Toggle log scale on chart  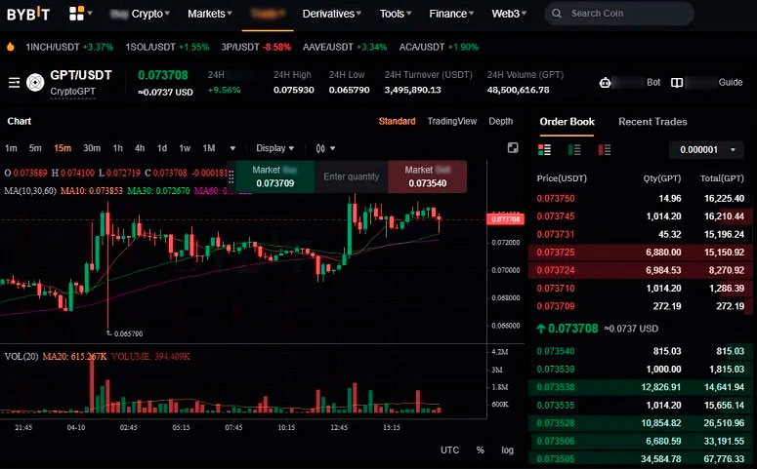click(507, 449)
